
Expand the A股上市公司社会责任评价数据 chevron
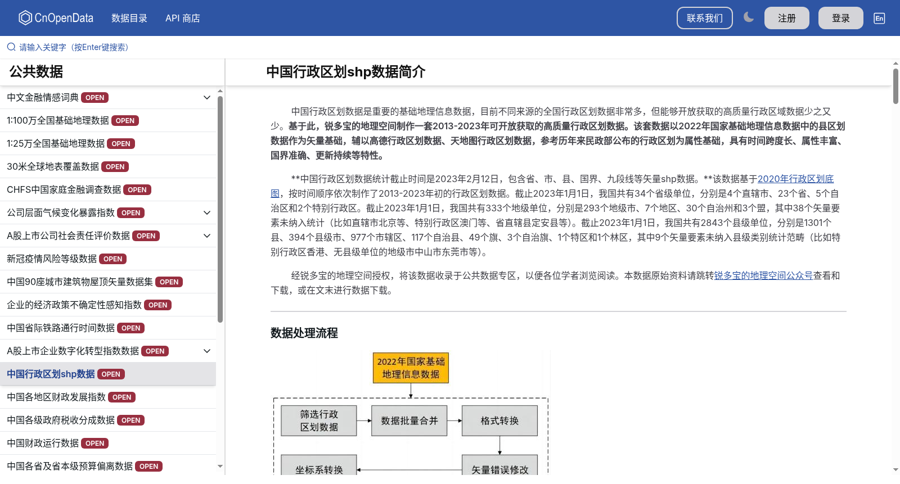pos(207,236)
